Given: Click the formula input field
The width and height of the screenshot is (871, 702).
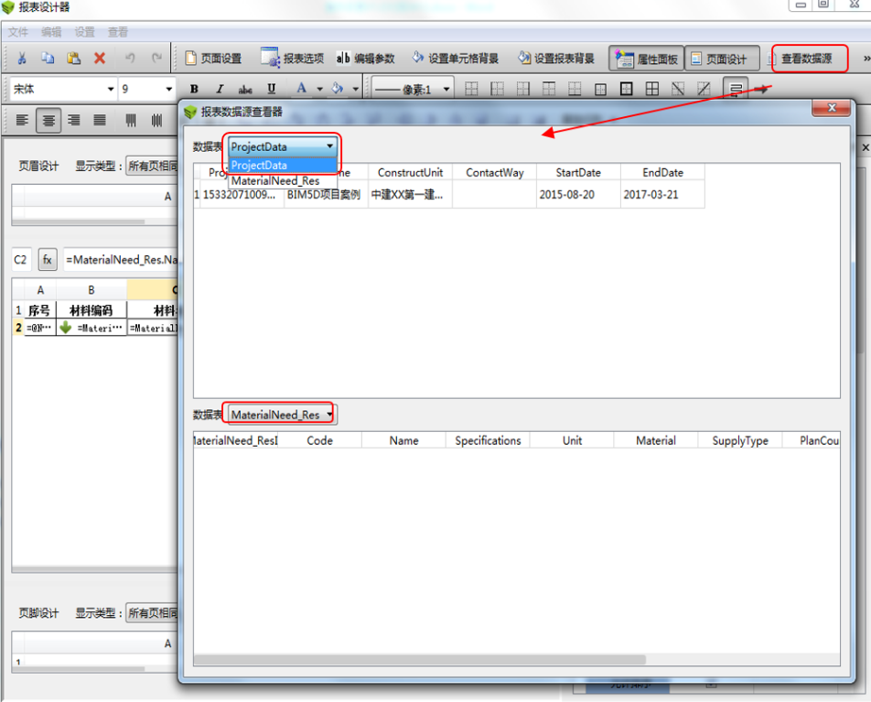Looking at the screenshot, I should coord(121,260).
